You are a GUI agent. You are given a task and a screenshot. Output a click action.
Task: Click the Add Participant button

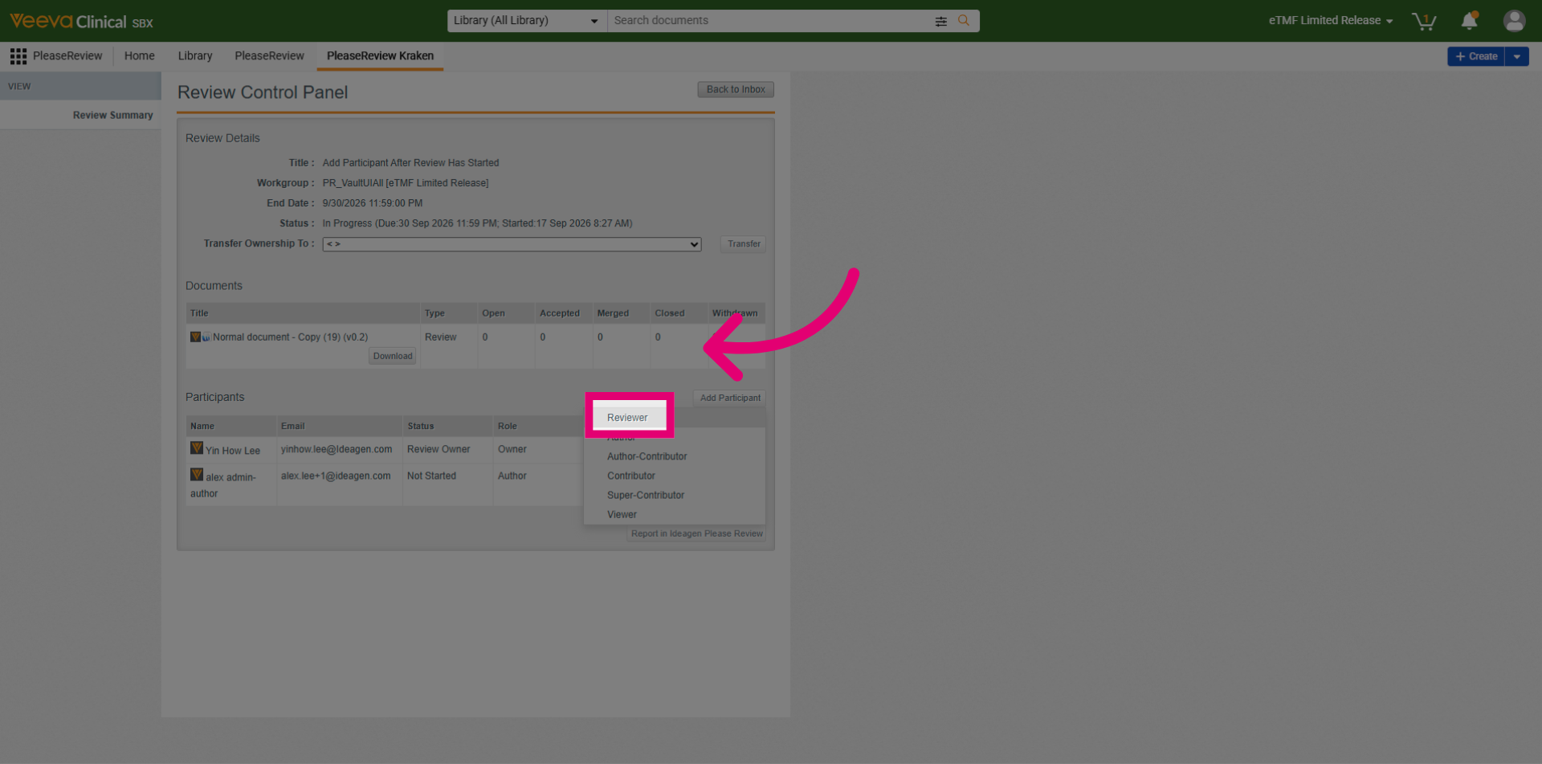(730, 398)
